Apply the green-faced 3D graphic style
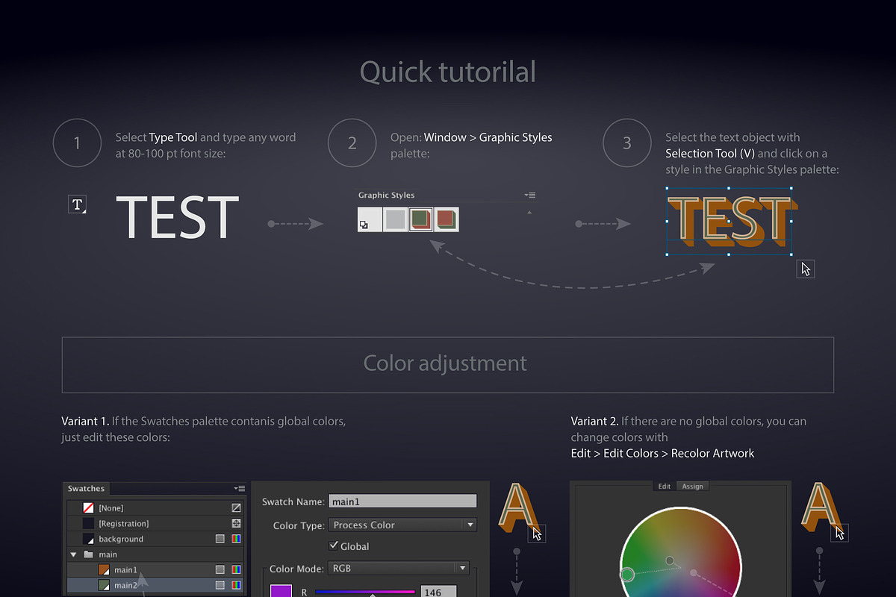 click(421, 219)
